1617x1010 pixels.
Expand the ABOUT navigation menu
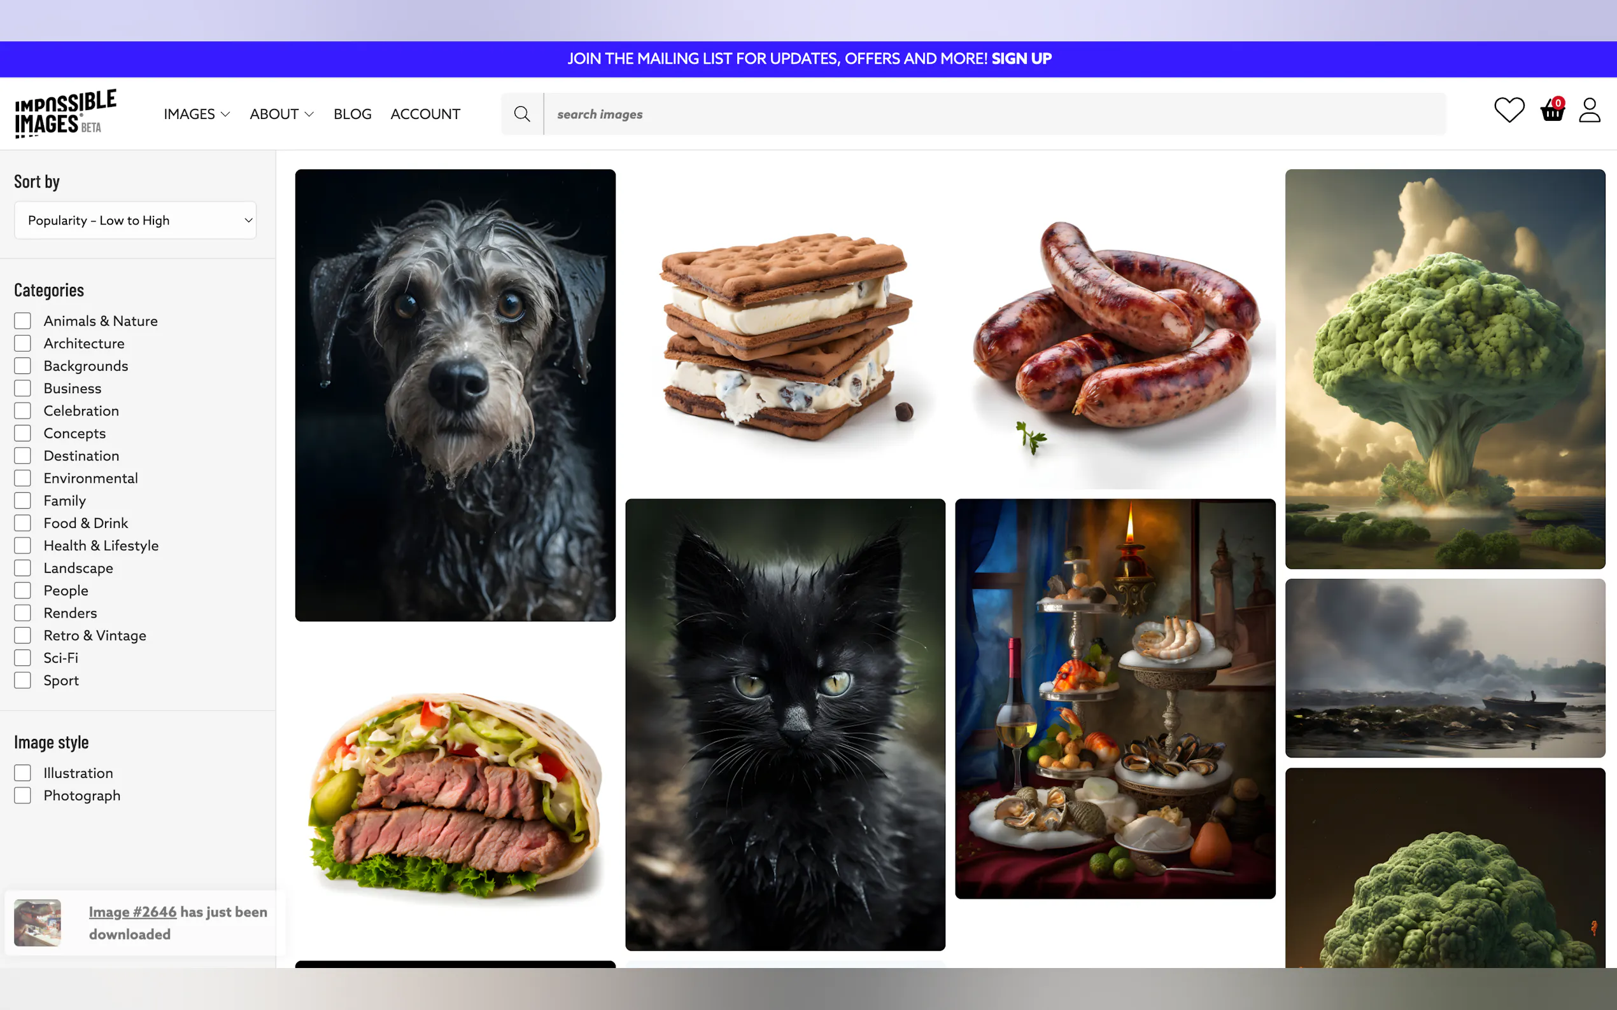(281, 114)
